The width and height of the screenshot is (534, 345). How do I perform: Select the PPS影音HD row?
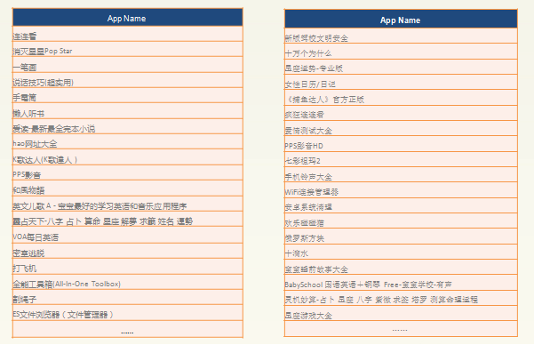pos(401,144)
